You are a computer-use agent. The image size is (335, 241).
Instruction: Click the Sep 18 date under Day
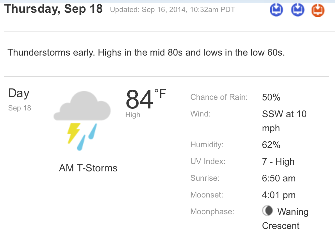pyautogui.click(x=20, y=108)
